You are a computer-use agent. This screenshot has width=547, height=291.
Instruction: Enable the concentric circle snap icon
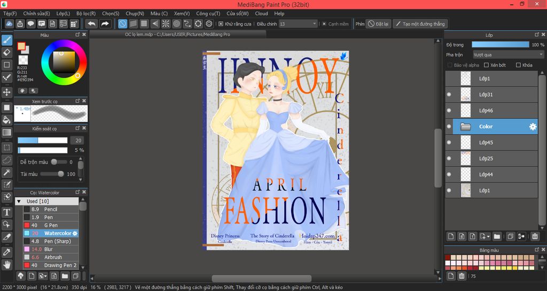click(176, 23)
